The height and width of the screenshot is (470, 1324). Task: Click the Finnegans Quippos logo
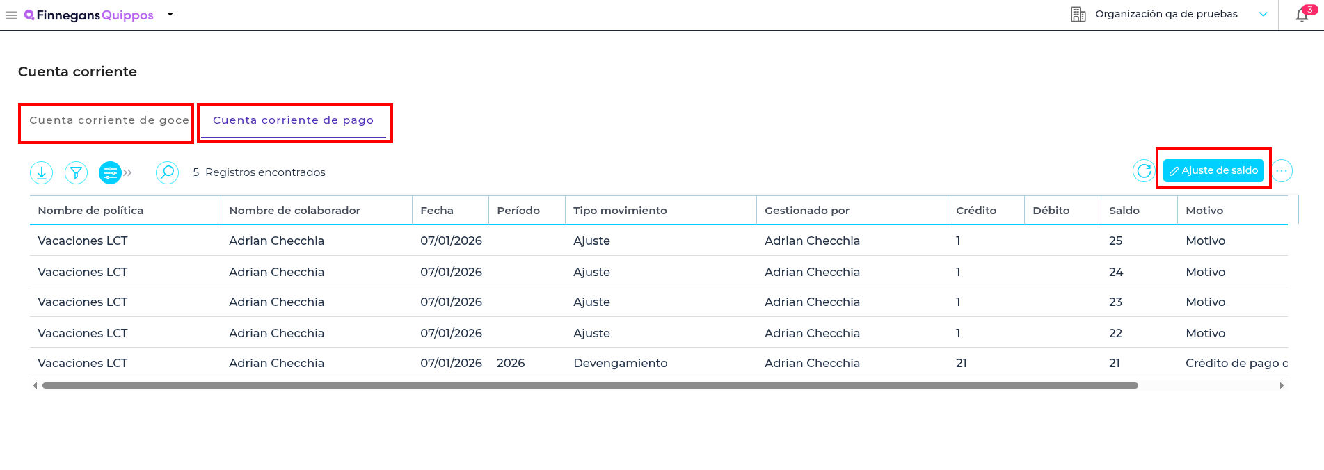tap(89, 15)
